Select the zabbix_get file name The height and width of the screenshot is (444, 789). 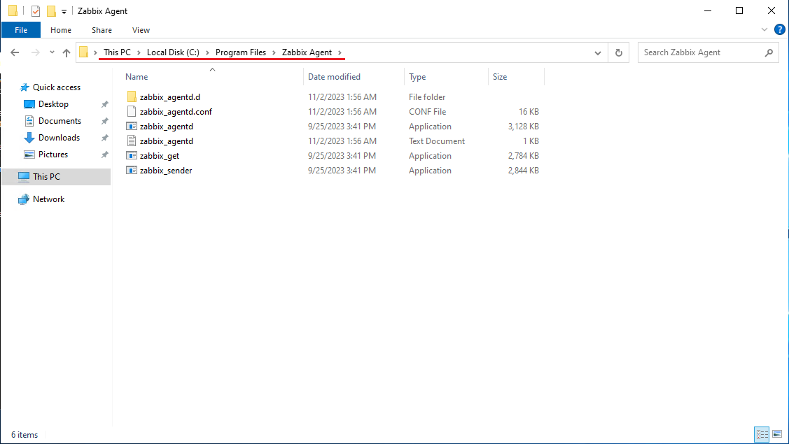click(x=160, y=156)
